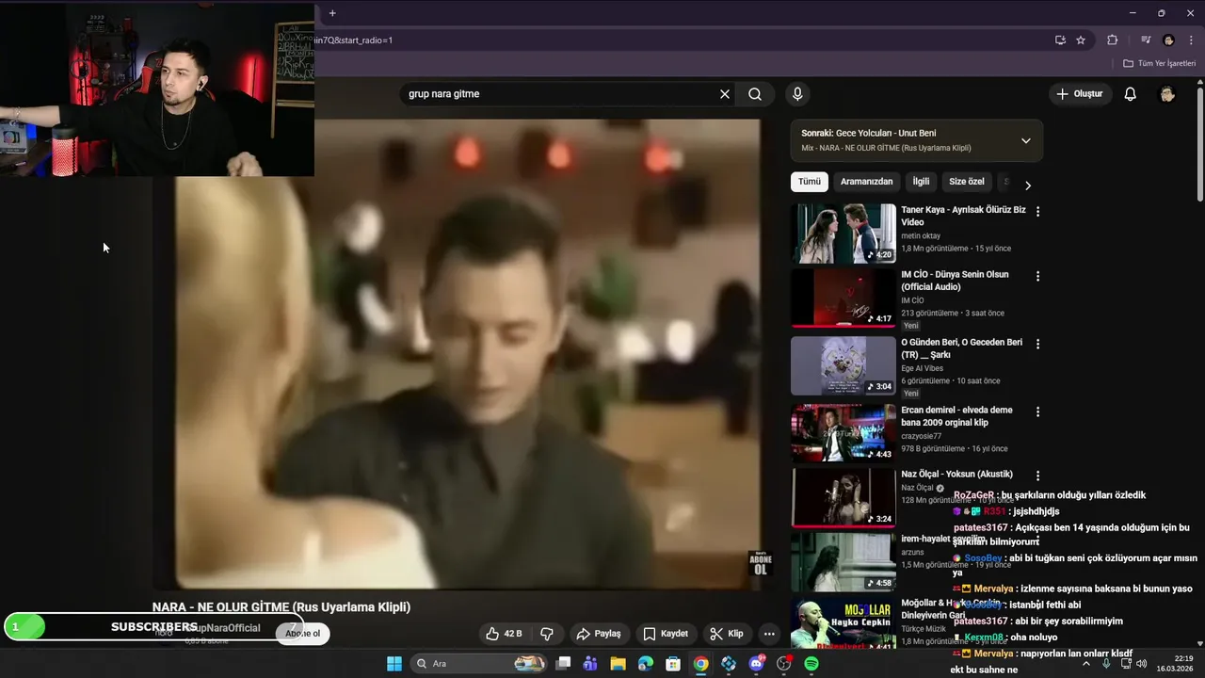Image resolution: width=1205 pixels, height=678 pixels.
Task: Open Task View on the taskbar
Action: pyautogui.click(x=563, y=664)
